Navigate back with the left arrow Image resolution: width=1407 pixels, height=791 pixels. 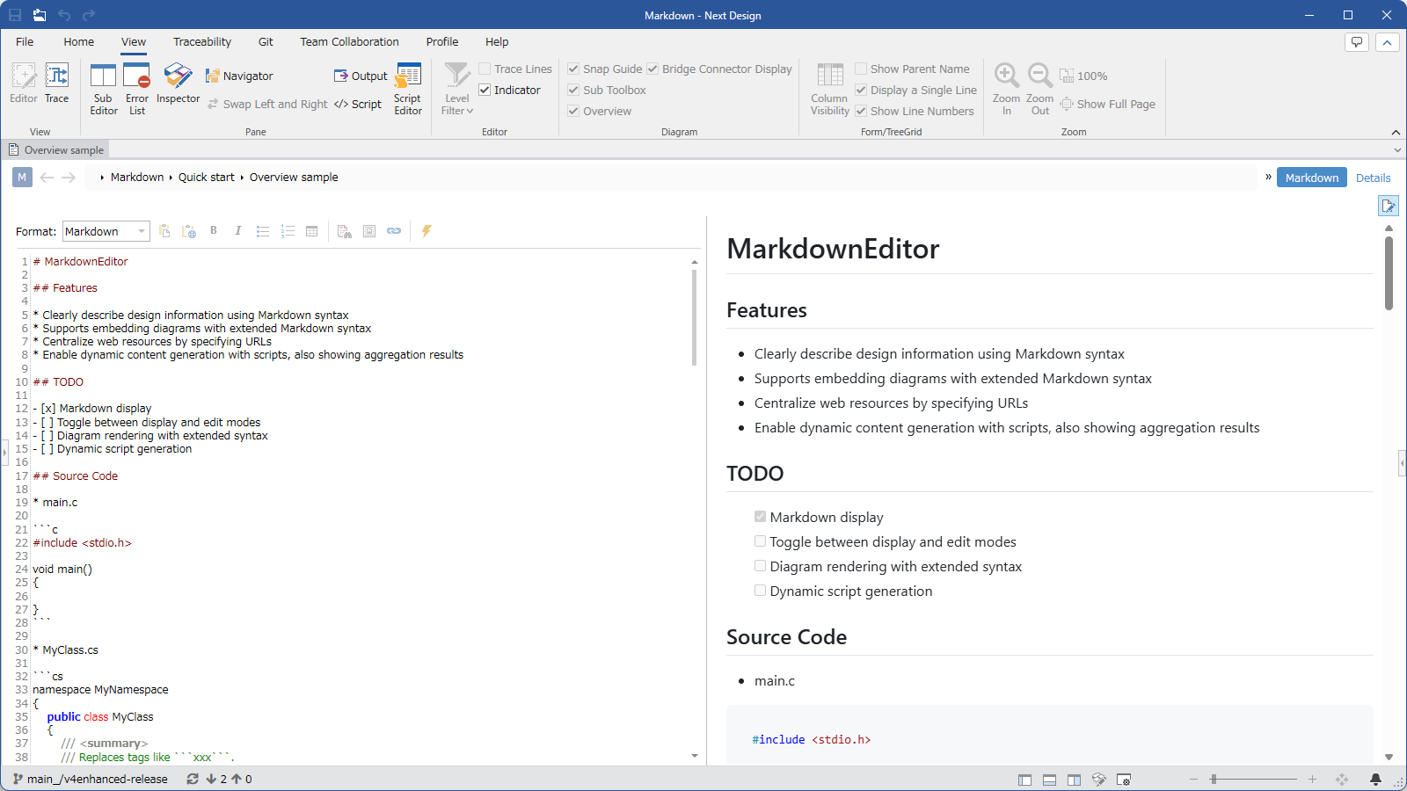[x=47, y=178]
